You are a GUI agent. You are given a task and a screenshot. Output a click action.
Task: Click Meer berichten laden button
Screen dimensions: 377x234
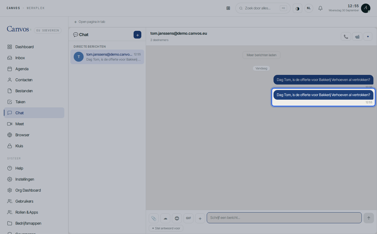coord(261,55)
